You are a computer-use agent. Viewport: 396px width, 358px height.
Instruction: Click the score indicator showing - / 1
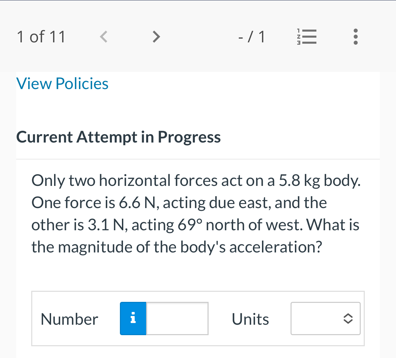pos(252,37)
